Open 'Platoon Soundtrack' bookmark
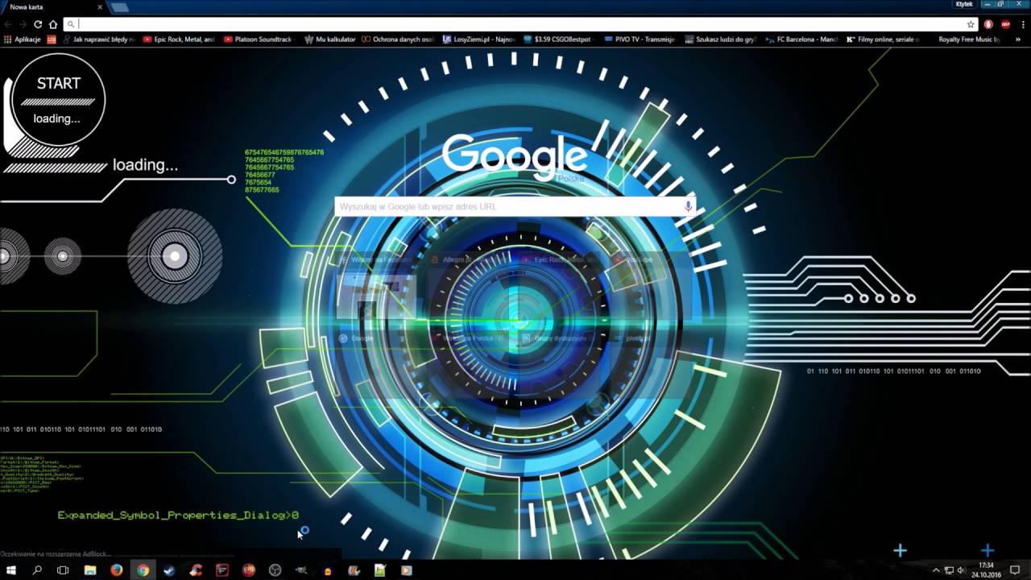The image size is (1031, 580). tap(259, 39)
